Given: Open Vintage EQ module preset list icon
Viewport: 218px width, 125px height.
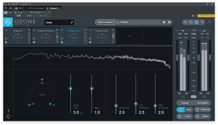Looking at the screenshot, I should (x=6, y=38).
